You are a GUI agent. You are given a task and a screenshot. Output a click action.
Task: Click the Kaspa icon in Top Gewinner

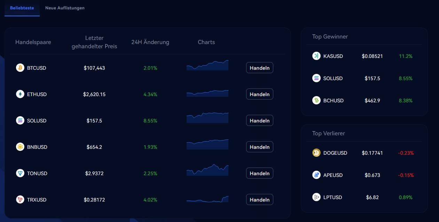pos(316,56)
